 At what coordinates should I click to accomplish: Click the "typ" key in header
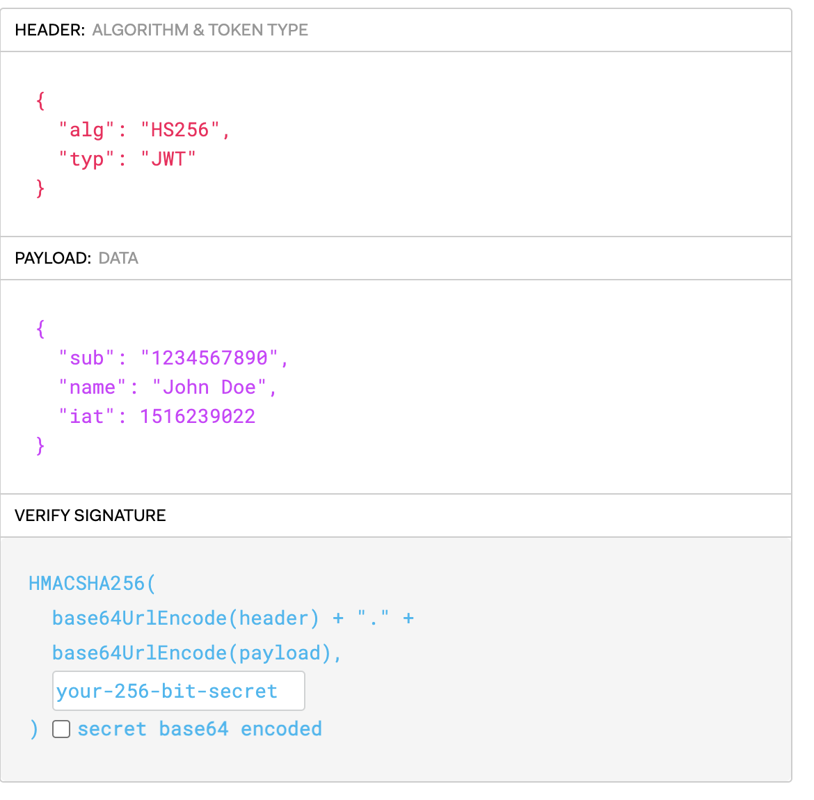pyautogui.click(x=86, y=159)
